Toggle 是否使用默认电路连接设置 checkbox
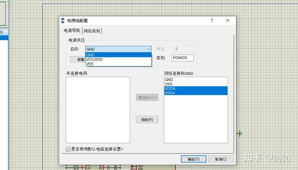The image size is (298, 170). point(68,149)
